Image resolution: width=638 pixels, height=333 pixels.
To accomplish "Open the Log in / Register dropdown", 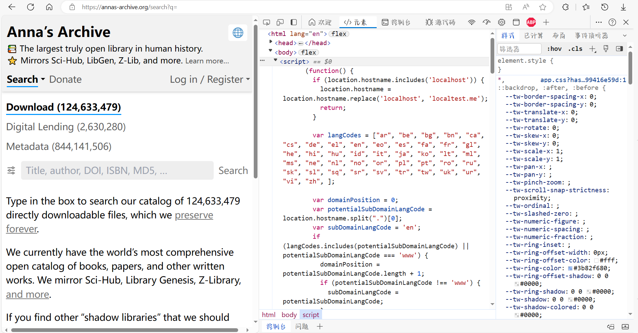I will point(210,79).
